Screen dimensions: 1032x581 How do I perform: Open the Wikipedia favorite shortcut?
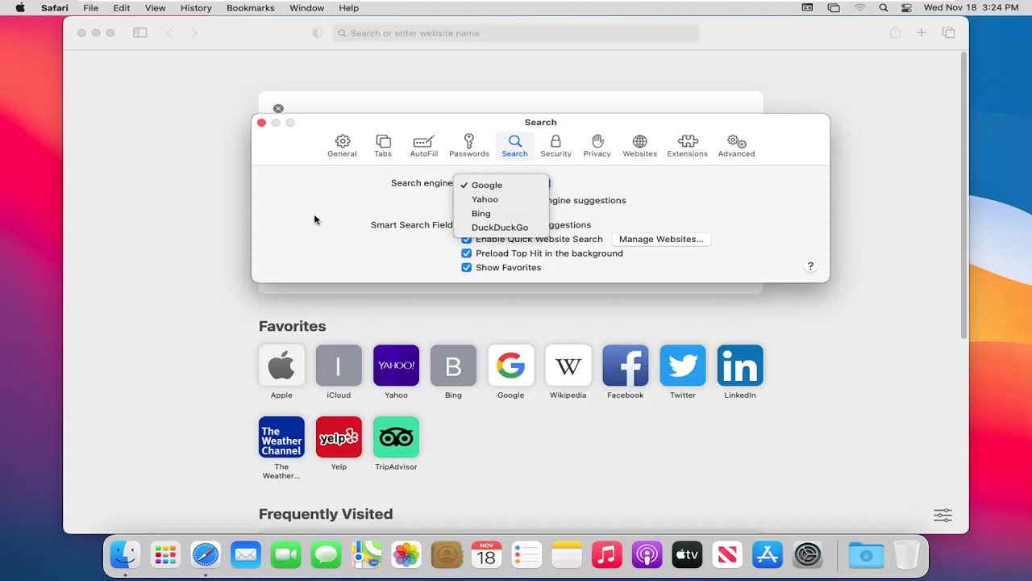[568, 365]
